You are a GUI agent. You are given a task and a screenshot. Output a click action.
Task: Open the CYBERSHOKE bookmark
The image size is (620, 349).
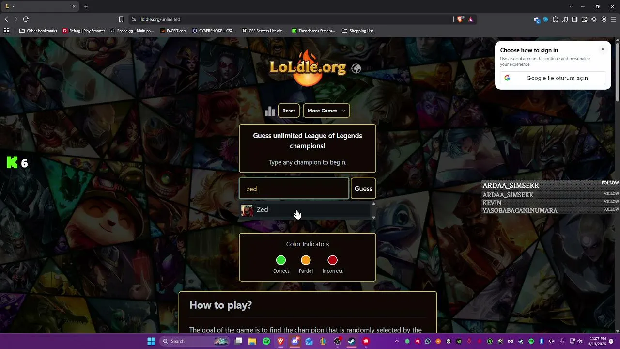[214, 31]
